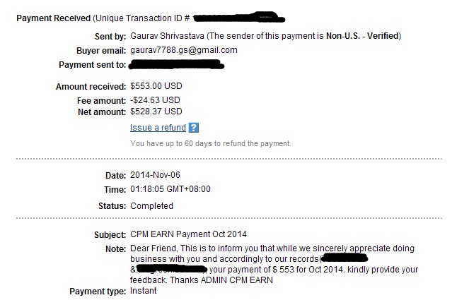Click the net amount $528.37 USD
The image size is (469, 300).
click(x=156, y=112)
